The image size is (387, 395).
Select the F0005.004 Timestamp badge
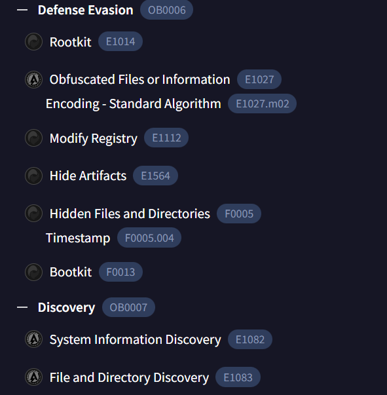coord(149,238)
